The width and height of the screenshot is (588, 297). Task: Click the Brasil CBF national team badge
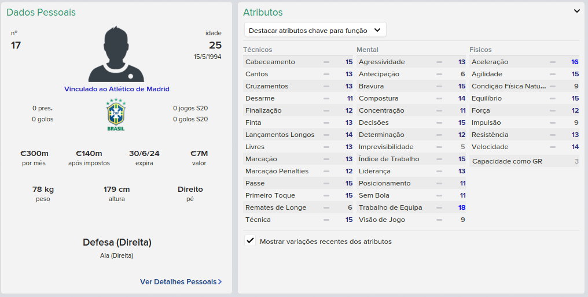116,114
